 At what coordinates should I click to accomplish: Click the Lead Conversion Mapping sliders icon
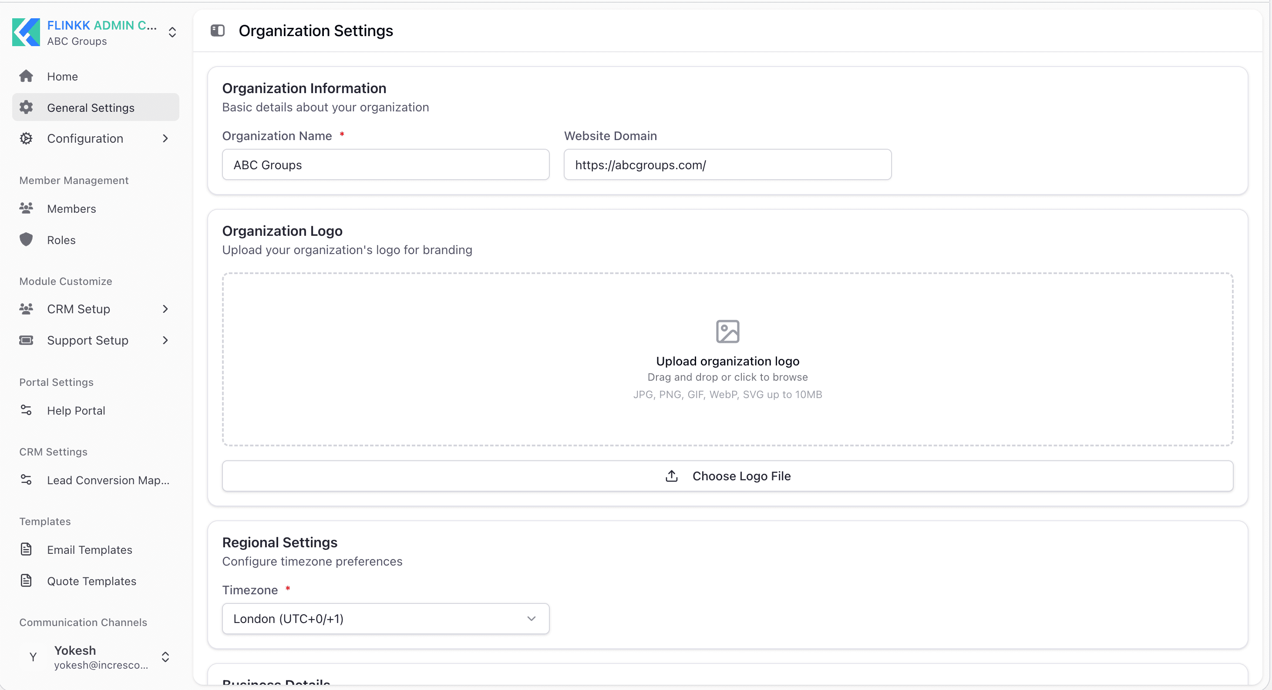(x=26, y=480)
